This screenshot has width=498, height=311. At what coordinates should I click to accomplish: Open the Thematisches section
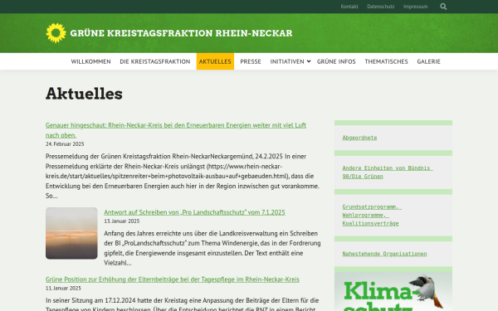[x=386, y=61]
